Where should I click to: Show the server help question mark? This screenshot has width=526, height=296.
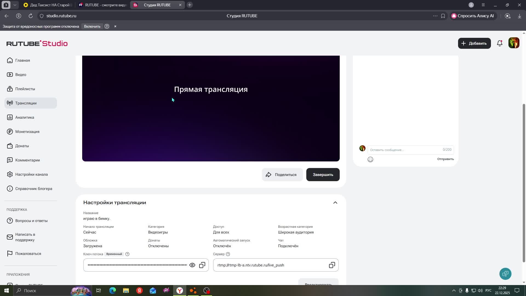228,254
